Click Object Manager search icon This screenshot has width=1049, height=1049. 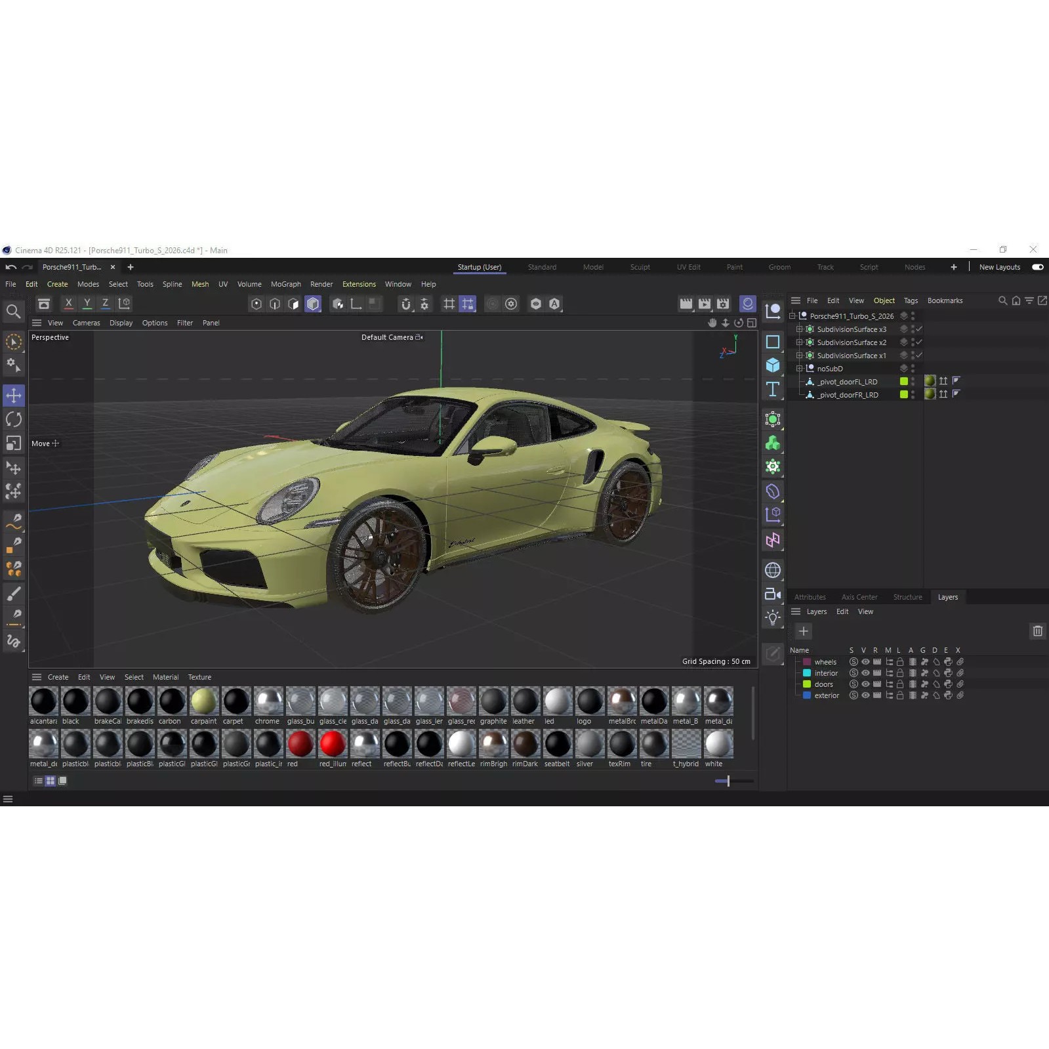1002,300
